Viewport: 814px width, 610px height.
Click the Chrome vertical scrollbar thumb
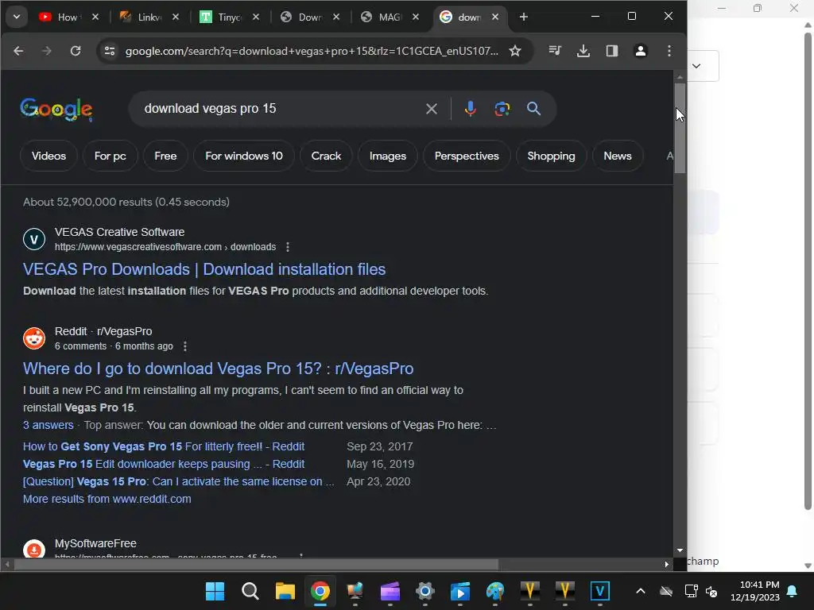[x=680, y=128]
